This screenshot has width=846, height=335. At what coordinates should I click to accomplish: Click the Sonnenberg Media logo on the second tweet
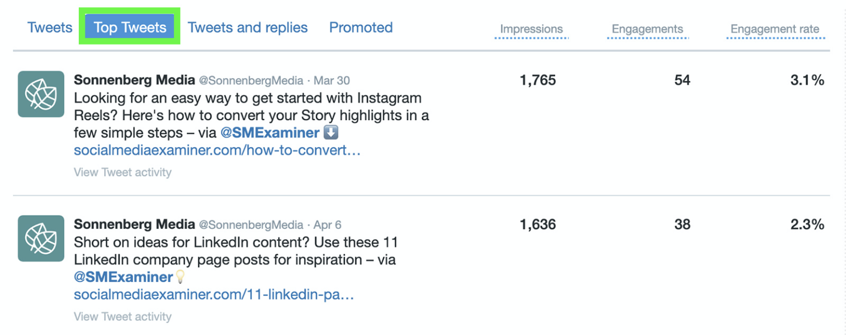(40, 239)
